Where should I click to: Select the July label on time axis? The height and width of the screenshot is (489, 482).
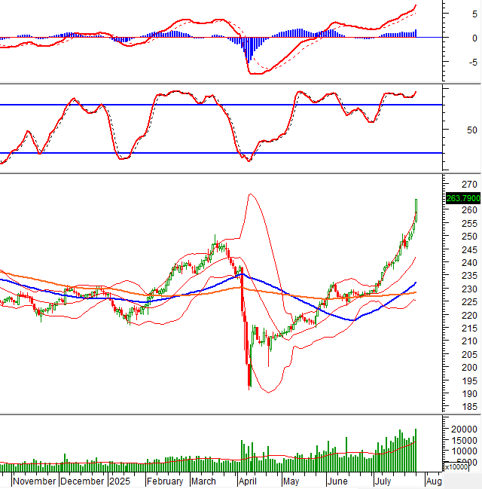tap(383, 481)
